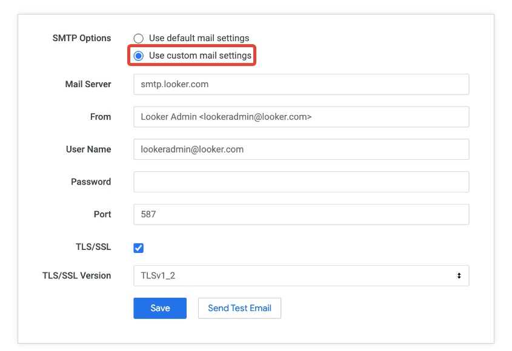Click the TLS/SSL label beside the checkbox
The height and width of the screenshot is (351, 512).
click(94, 248)
